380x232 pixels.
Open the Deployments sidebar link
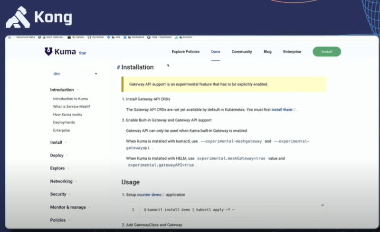point(64,122)
